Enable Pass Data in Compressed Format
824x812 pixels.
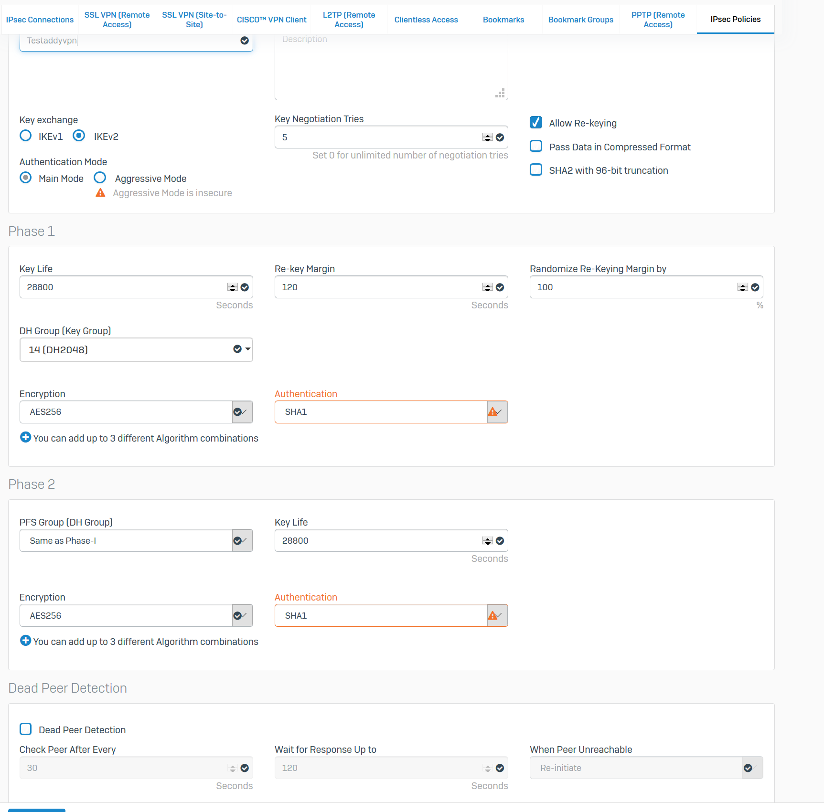(536, 146)
